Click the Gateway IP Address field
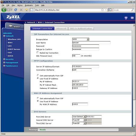136x136 pixels. (x=80, y=88)
